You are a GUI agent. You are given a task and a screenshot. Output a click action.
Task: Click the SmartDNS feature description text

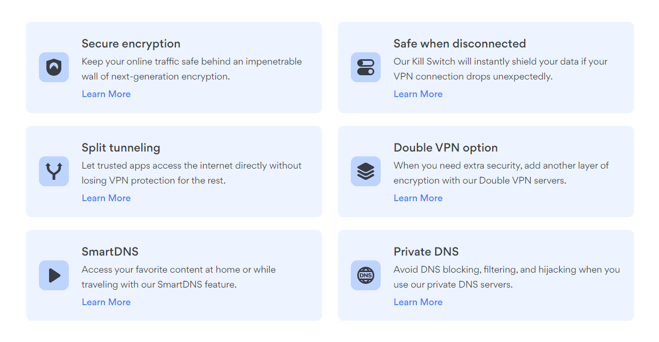(x=179, y=277)
